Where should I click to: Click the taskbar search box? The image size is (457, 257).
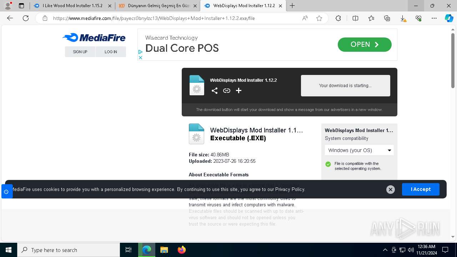click(x=69, y=250)
